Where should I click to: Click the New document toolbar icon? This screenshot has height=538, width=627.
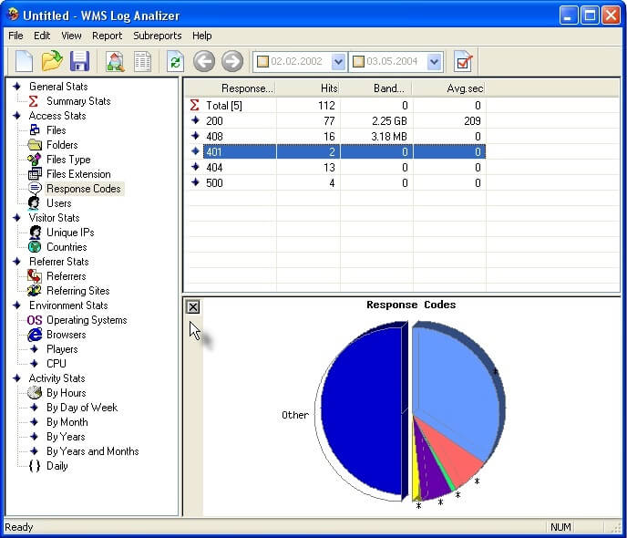(x=24, y=62)
